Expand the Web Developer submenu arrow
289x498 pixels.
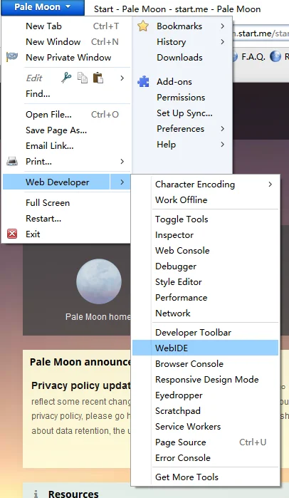(122, 182)
